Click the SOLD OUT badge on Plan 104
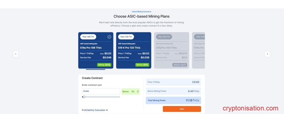Screen dimensions: 284x114 (x=180, y=65)
